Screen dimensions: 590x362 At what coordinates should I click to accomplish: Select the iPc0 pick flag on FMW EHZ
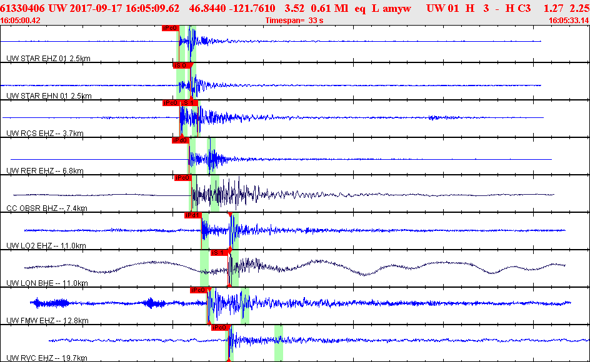tap(198, 290)
